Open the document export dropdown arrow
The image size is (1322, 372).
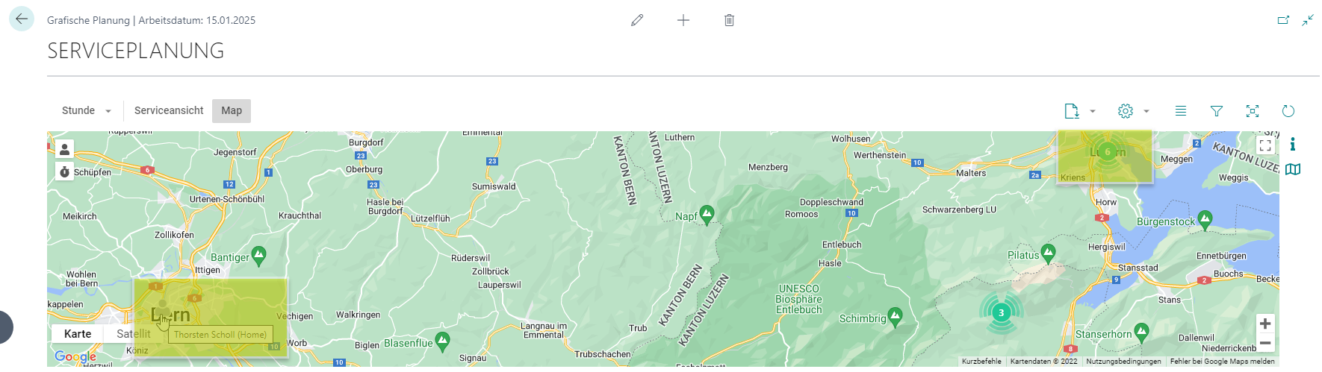[x=1093, y=111]
